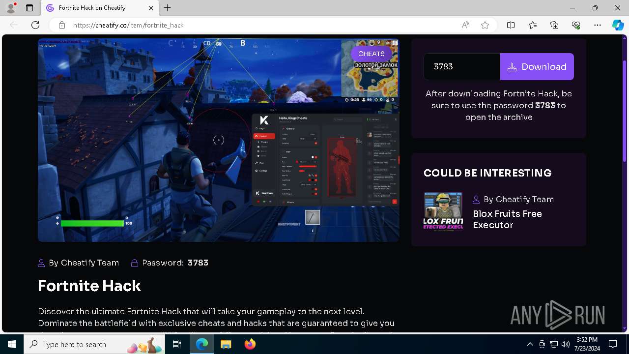Click the purple Download button

coord(537,66)
